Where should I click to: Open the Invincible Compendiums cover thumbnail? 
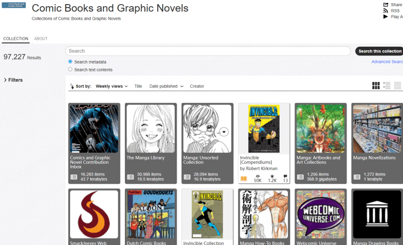pyautogui.click(x=264, y=128)
